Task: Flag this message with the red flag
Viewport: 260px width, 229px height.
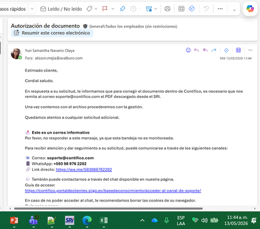Action: 105,9
